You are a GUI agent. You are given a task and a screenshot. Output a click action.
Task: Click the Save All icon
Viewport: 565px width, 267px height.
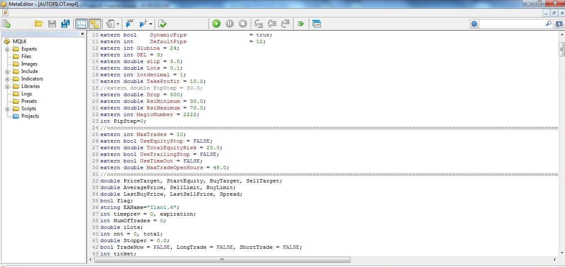point(65,24)
